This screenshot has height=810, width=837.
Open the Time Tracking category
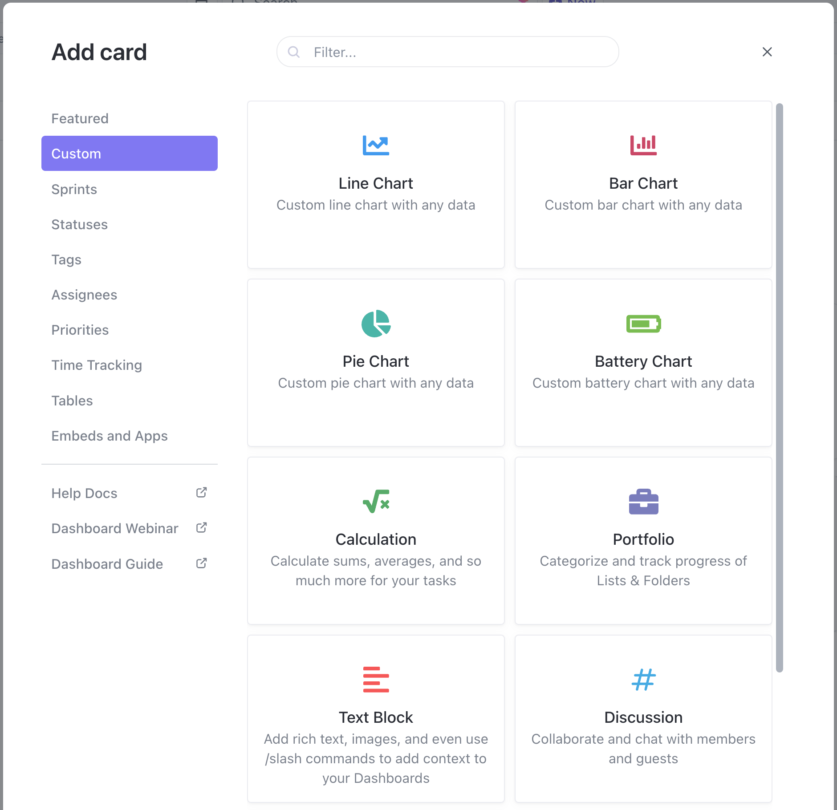pyautogui.click(x=97, y=365)
